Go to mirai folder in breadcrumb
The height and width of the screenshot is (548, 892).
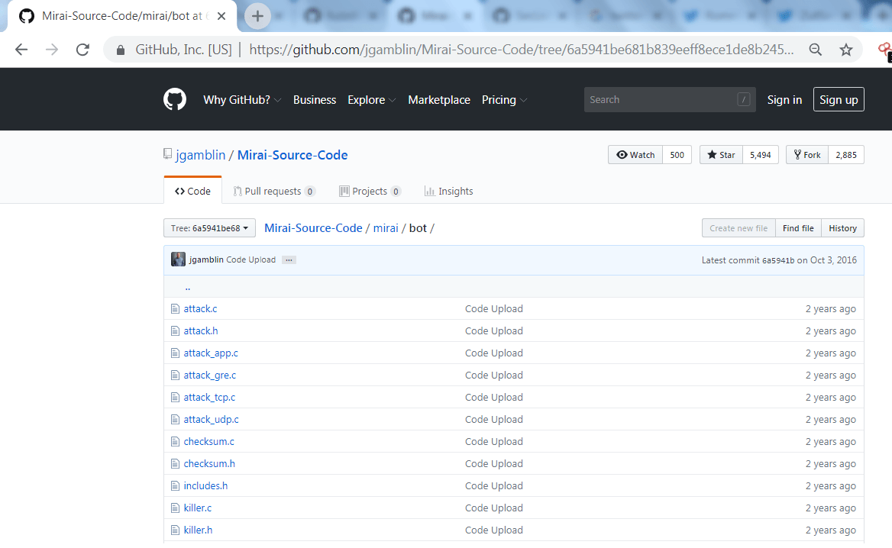click(x=386, y=228)
